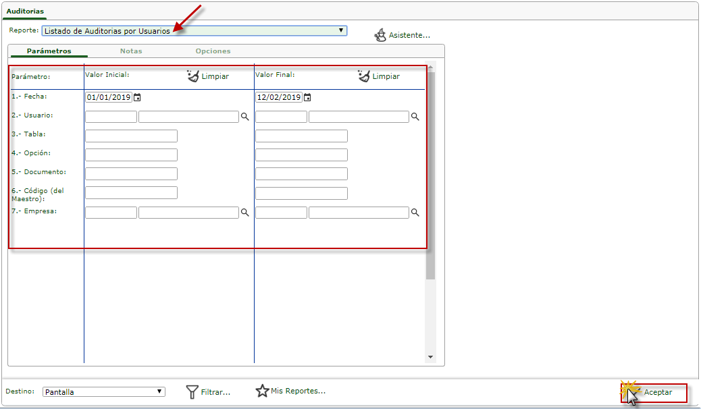701x409 pixels.
Task: Click the final Fecha field 12/02/2019
Action: coord(279,97)
